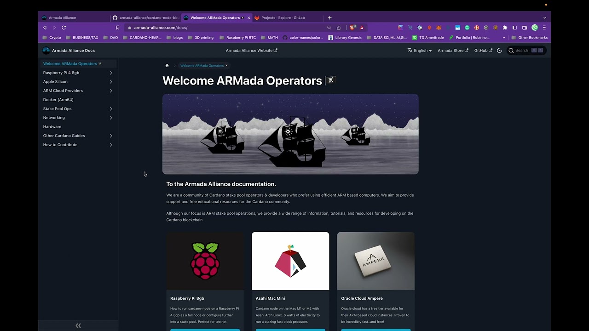The width and height of the screenshot is (589, 331).
Task: Open the Crypto bookmarks folder
Action: coord(52,38)
